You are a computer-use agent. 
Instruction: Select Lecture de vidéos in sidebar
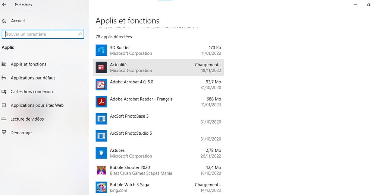coord(27,119)
